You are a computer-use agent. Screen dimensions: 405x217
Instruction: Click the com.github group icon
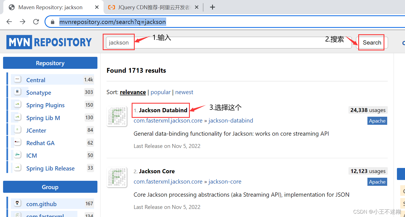pyautogui.click(x=18, y=203)
